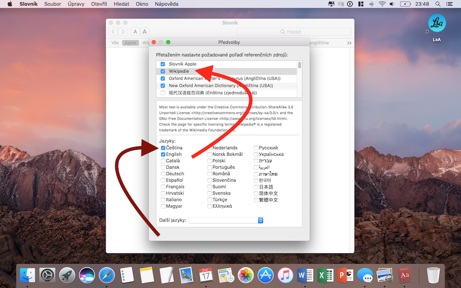Uncheck the Slovník Apple source
The height and width of the screenshot is (288, 461).
pos(163,64)
